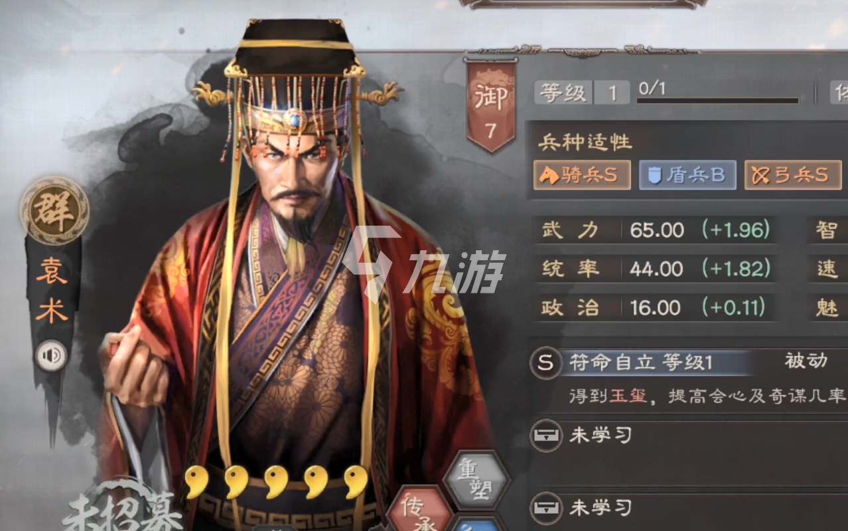Screen dimensions: 848x531
Task: Click the 统率 44.00 stat row
Action: point(655,269)
